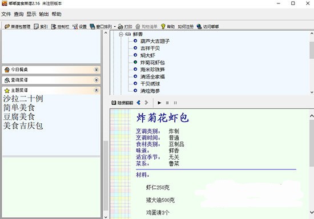This screenshot has height=219, width=314.
Task: Toggle the 控制栏 toolbar button
Action: point(60,26)
